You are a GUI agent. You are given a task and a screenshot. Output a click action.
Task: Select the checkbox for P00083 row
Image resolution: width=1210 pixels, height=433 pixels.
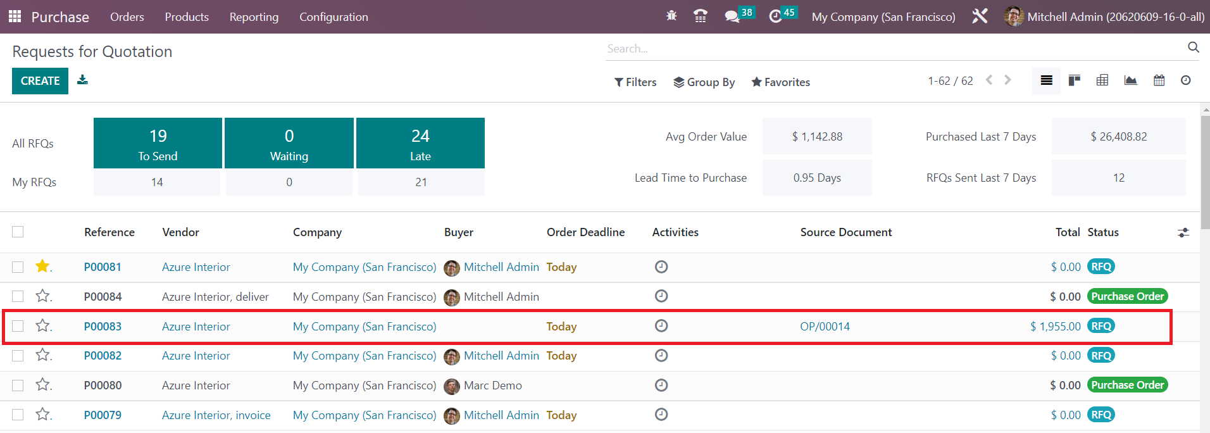(x=18, y=326)
